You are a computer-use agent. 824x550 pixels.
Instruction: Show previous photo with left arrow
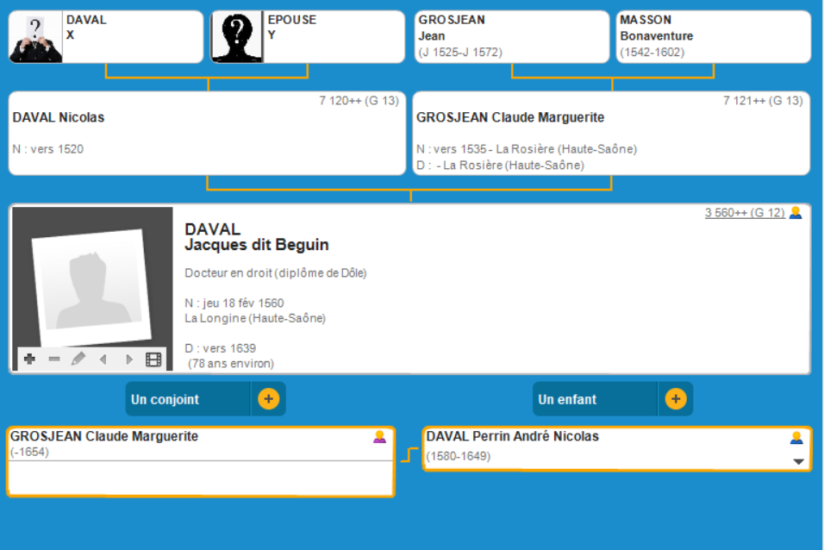pos(103,359)
